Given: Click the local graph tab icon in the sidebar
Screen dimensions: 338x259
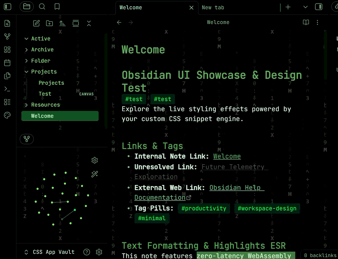Looking at the screenshot, I should (x=27, y=139).
